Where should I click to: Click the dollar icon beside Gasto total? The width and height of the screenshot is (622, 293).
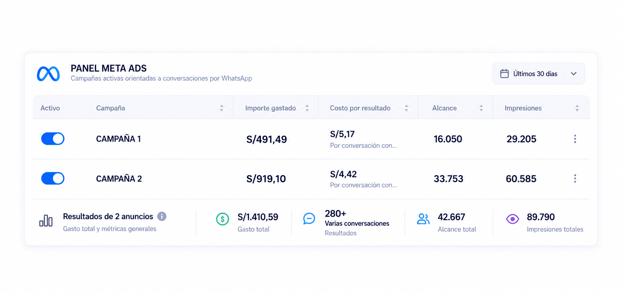tap(222, 219)
